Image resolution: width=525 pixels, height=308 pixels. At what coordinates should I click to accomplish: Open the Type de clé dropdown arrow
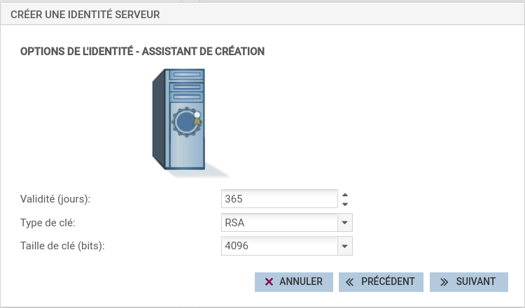pyautogui.click(x=344, y=223)
